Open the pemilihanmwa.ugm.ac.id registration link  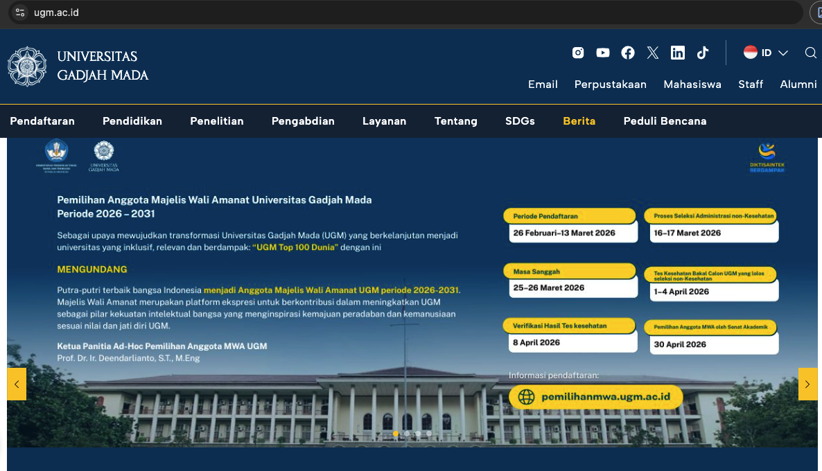595,397
